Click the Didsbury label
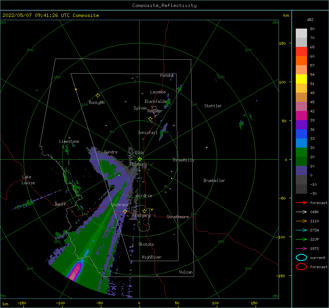Viewport: 329px width, 308px height. [x=138, y=164]
